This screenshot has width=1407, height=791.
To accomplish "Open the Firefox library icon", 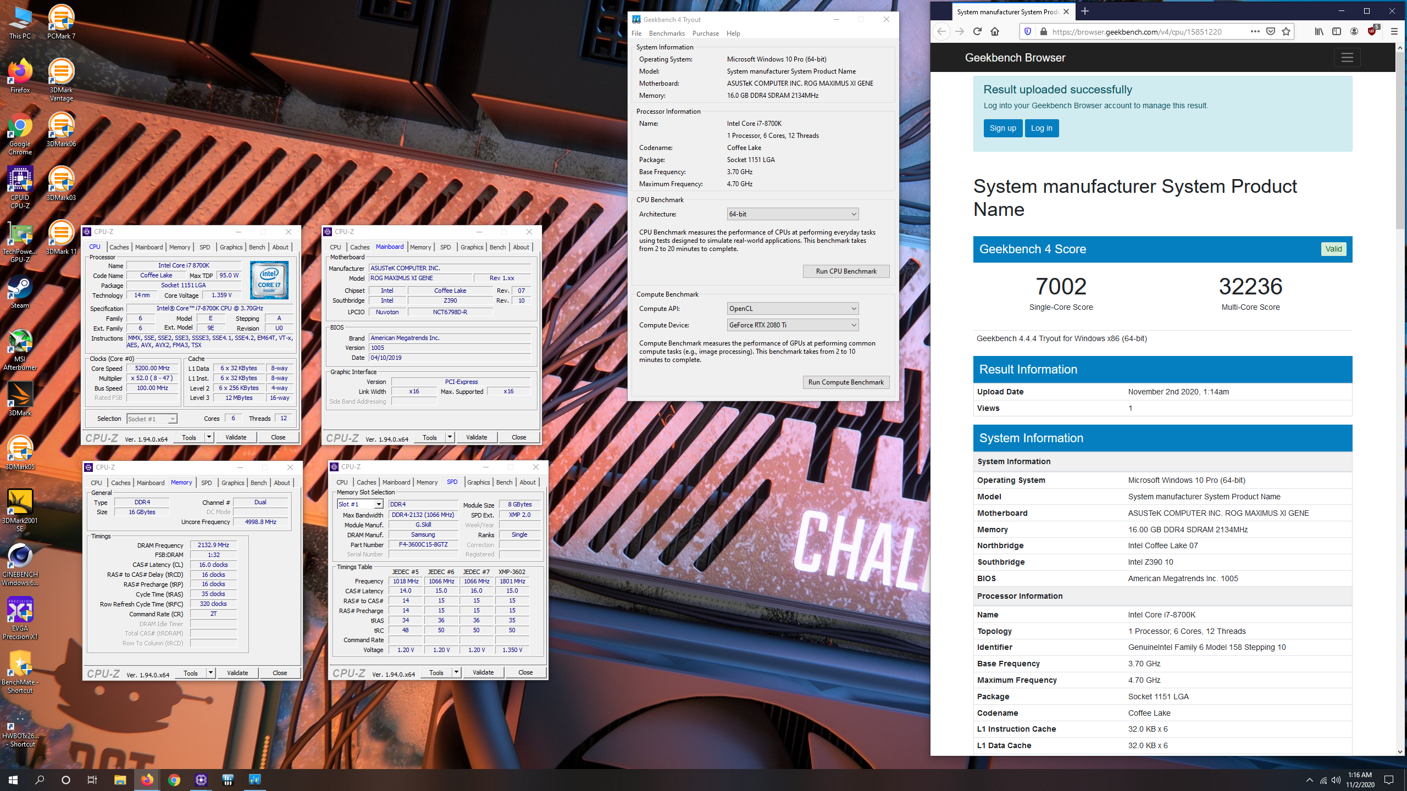I will [1319, 32].
